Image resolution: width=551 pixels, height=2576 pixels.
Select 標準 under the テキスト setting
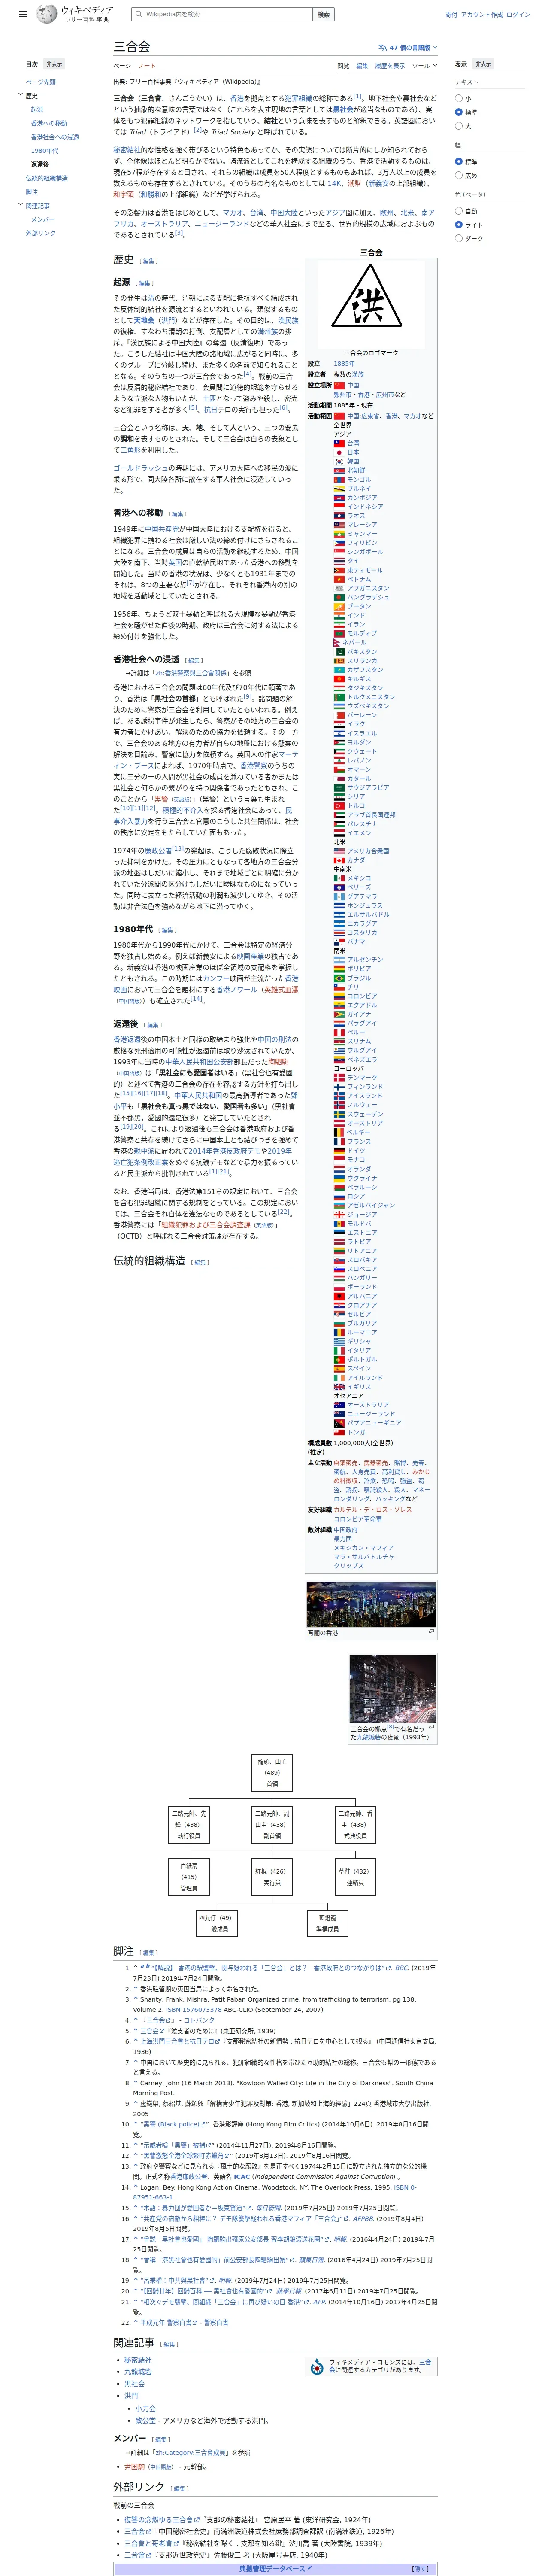coord(459,112)
